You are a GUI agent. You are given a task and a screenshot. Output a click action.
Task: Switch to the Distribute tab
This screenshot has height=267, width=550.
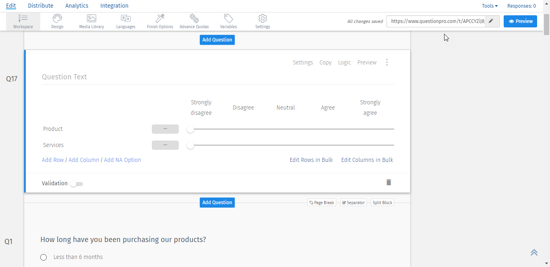(x=41, y=6)
